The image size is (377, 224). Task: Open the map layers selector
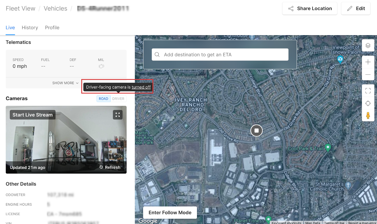click(368, 45)
